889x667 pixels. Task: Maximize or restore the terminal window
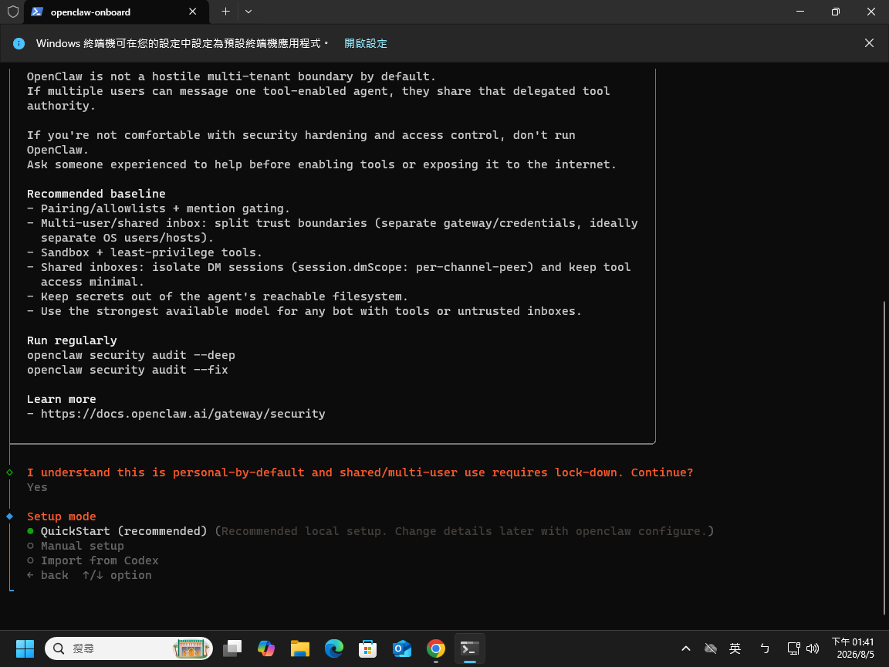[x=835, y=12]
